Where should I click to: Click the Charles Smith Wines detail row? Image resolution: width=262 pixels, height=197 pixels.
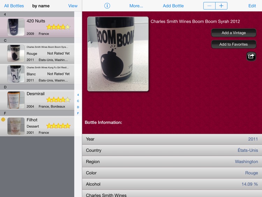point(172,194)
